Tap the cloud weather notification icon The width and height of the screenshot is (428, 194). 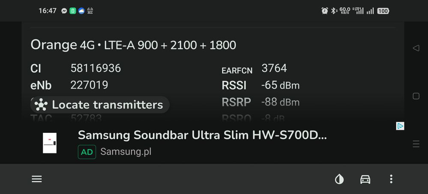[81, 11]
